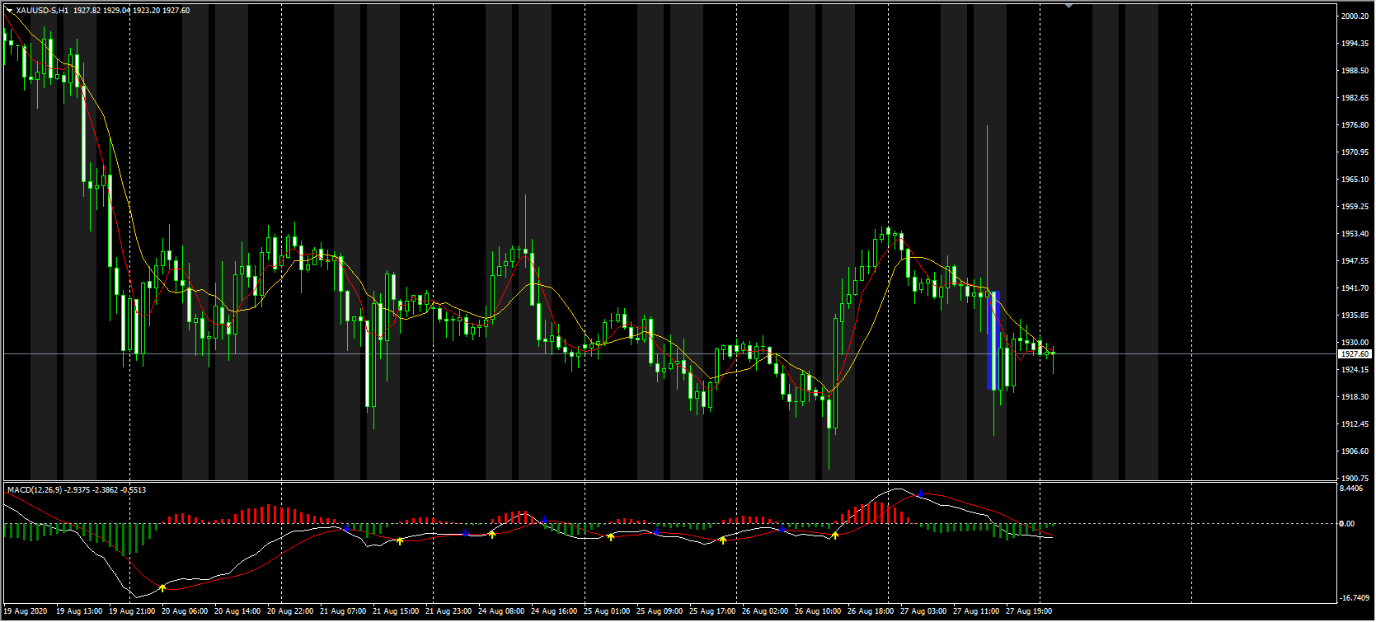Click the 20 Aug 14:00 time label
Image resolution: width=1376 pixels, height=622 pixels.
click(237, 611)
